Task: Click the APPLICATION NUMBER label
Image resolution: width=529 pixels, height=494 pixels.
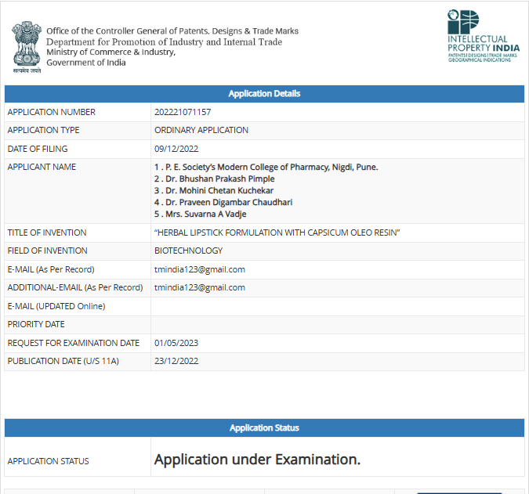Action: pyautogui.click(x=51, y=112)
